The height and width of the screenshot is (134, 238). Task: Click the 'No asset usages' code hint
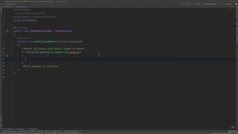coord(21,28)
